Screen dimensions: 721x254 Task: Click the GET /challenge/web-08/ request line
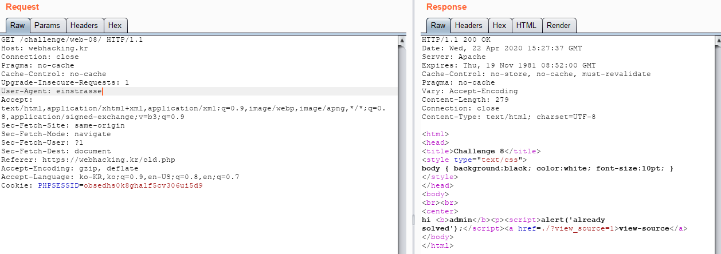point(72,39)
